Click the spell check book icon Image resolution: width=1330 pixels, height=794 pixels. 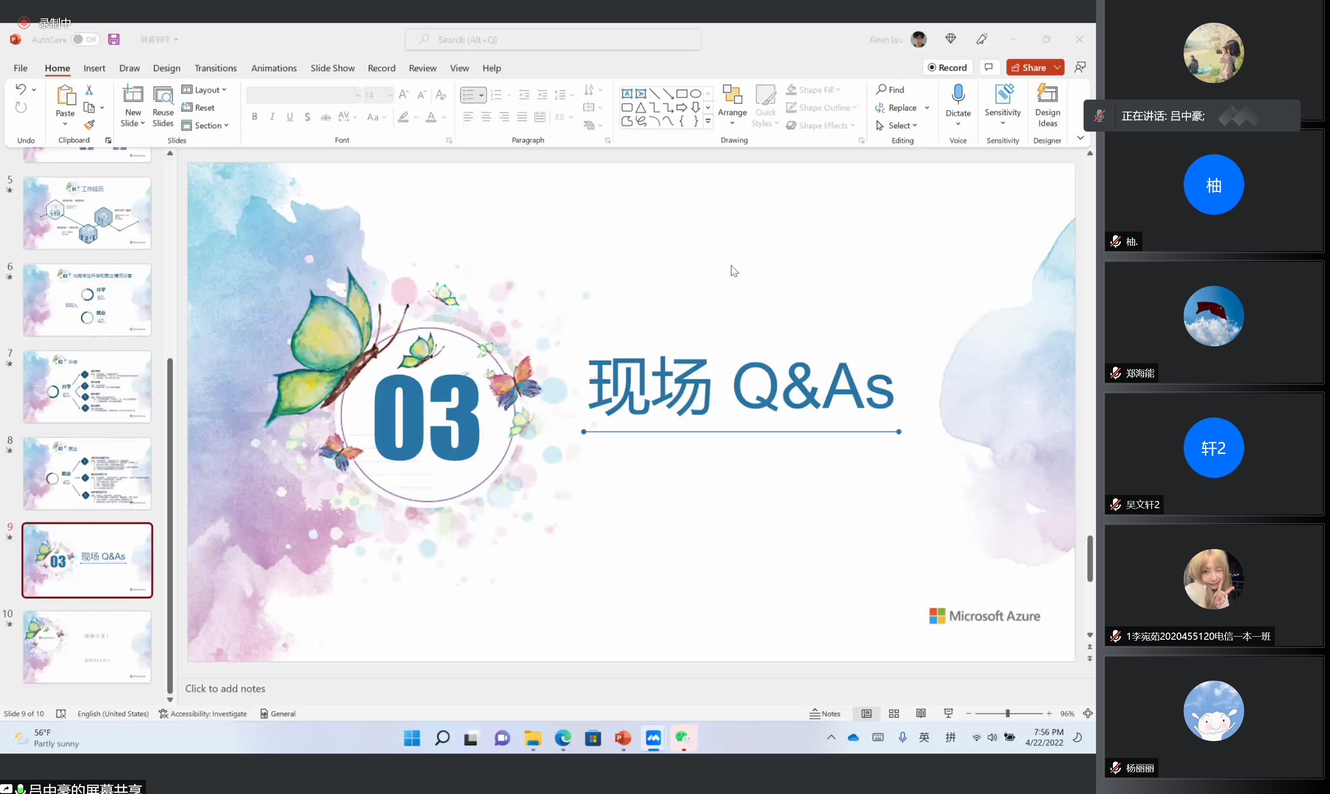point(60,713)
